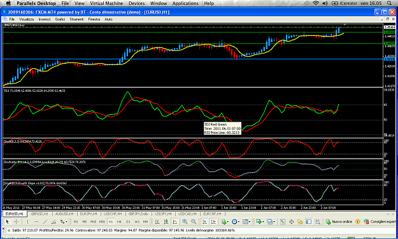The height and width of the screenshot is (239, 398).
Task: Expand the arrows drawing tool dropdown
Action: pos(66,222)
